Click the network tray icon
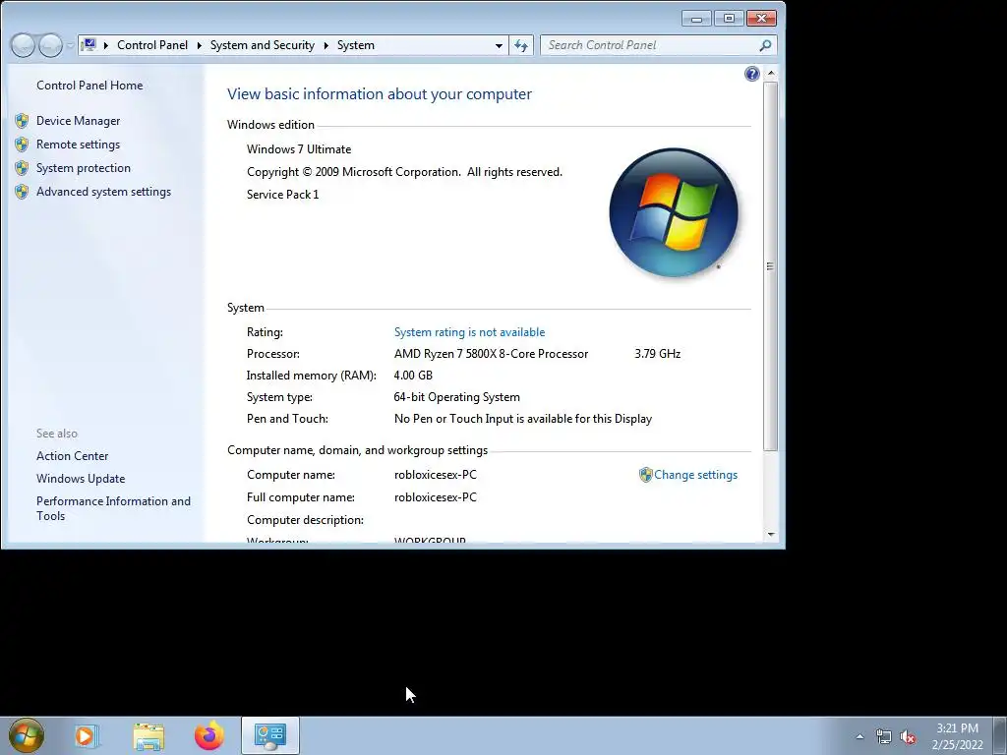 884,736
